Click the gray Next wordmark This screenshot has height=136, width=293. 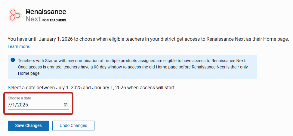pos(33,19)
